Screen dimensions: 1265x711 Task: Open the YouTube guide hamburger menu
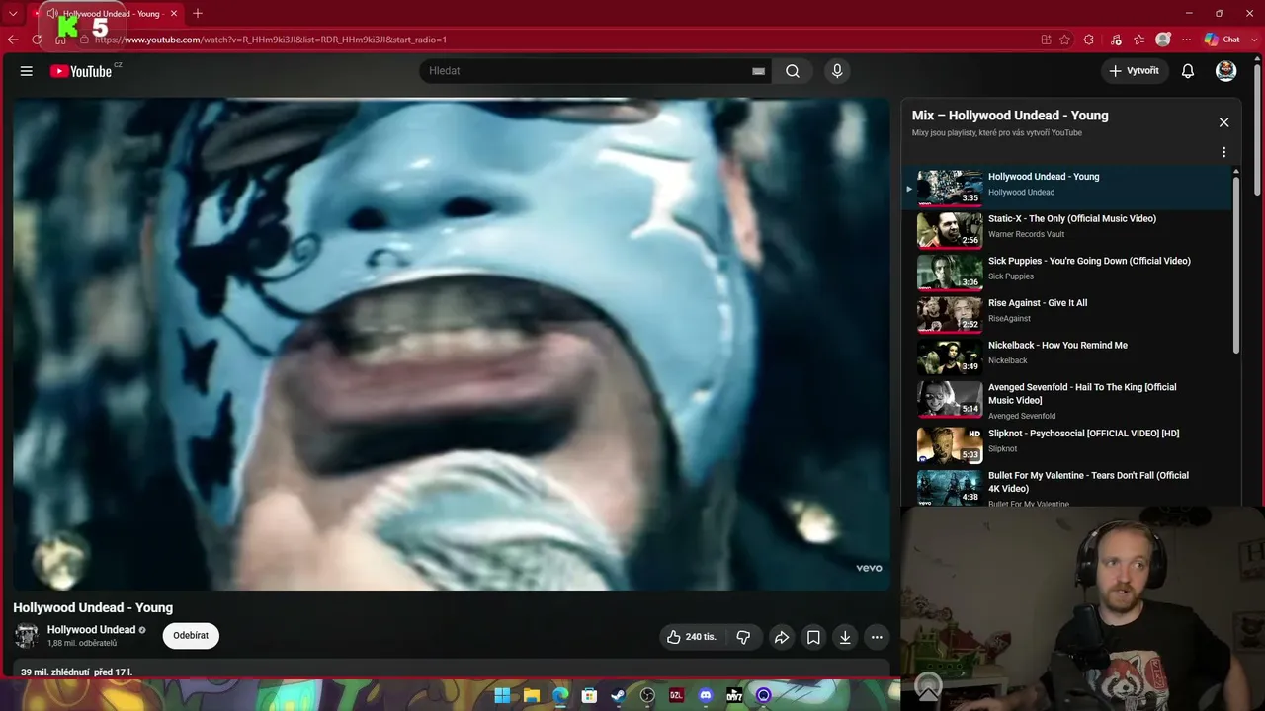click(x=27, y=71)
